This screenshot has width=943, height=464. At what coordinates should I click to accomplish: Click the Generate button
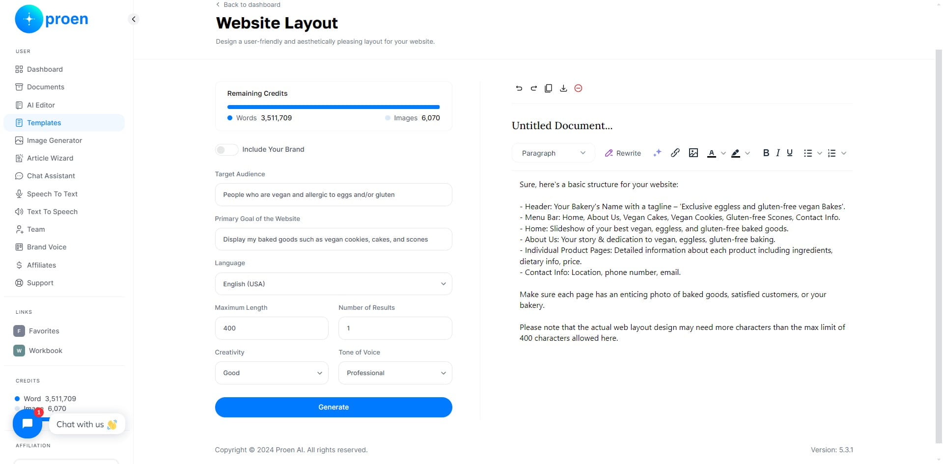[x=333, y=407]
